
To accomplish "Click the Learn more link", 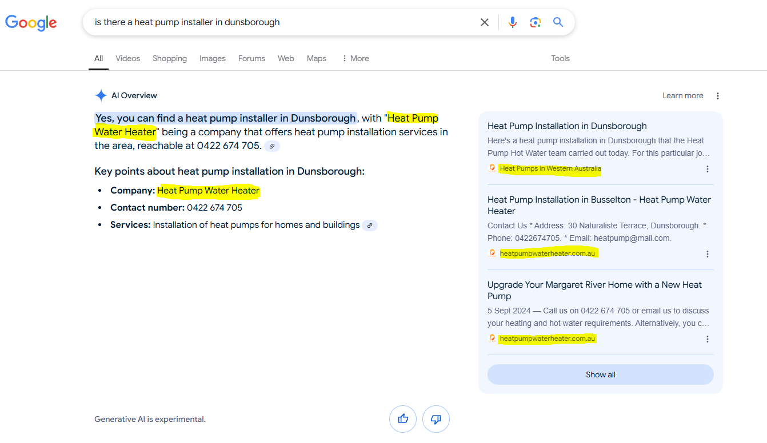I will tap(683, 95).
